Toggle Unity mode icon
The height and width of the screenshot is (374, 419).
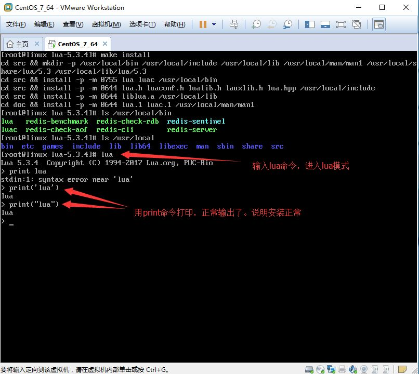tap(357, 24)
